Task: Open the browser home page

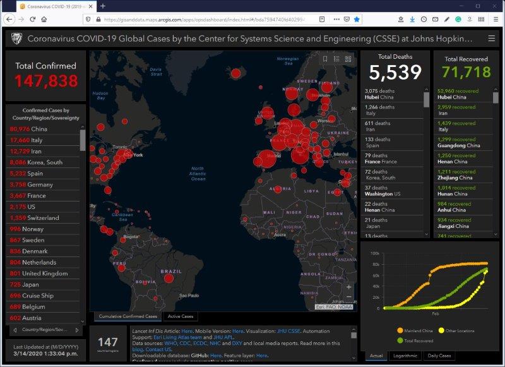Action: 44,20
